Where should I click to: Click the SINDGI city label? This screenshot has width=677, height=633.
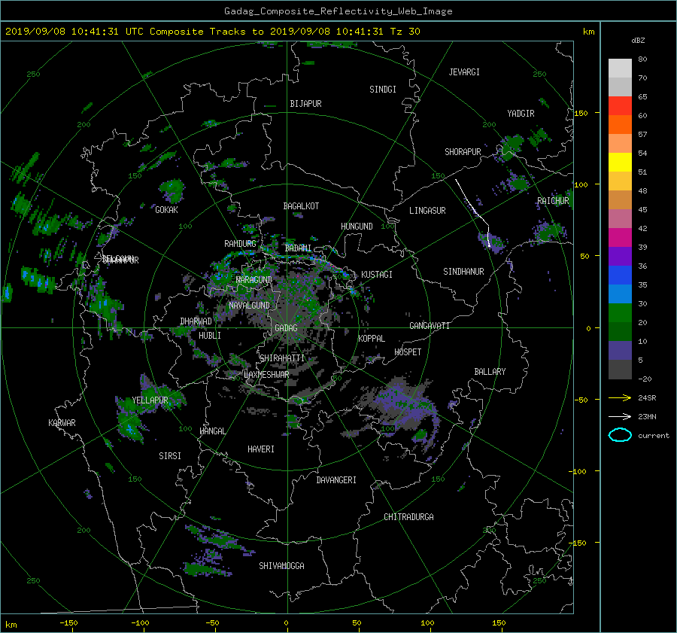pyautogui.click(x=383, y=90)
